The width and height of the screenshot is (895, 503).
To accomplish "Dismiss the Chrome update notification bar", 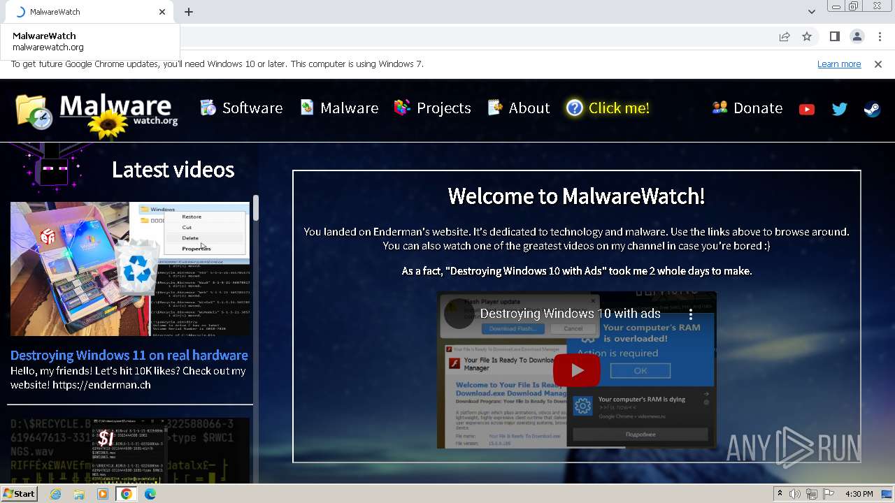I will click(878, 64).
